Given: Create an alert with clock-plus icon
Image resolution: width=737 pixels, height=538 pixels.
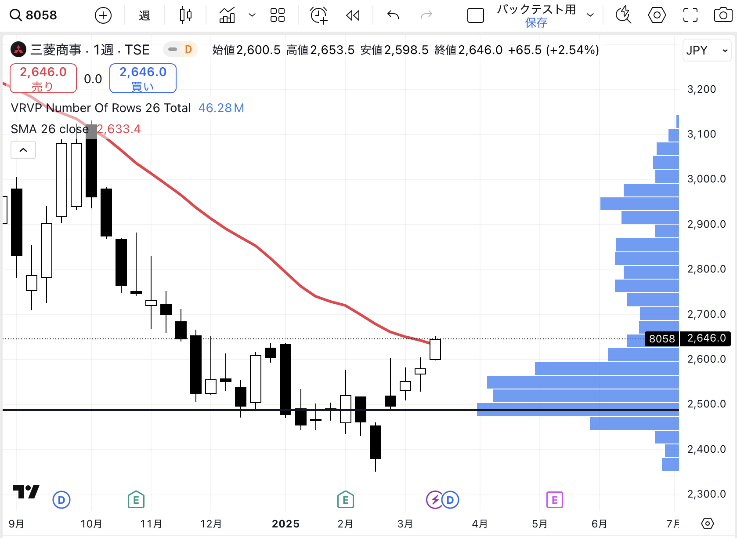Looking at the screenshot, I should (319, 15).
